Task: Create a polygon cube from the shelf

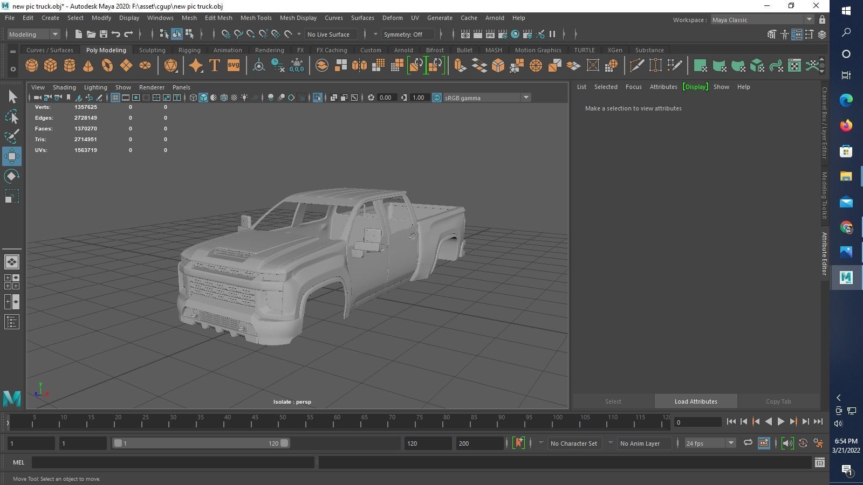Action: tap(50, 66)
